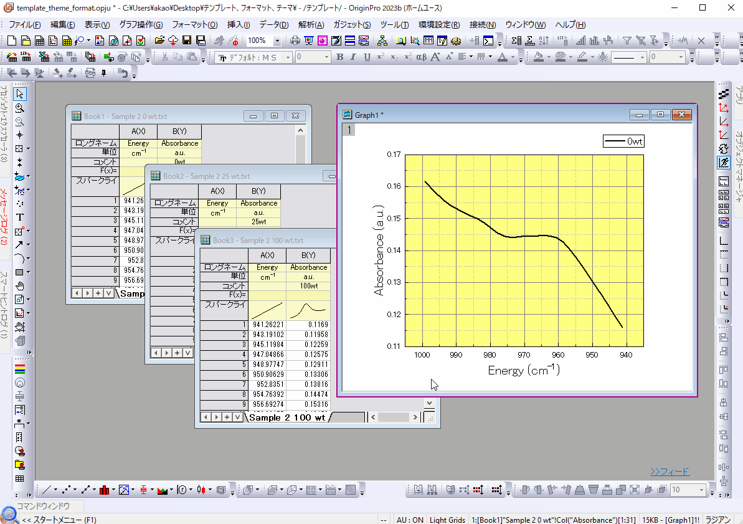The width and height of the screenshot is (743, 524).
Task: Click the fill color paint bucket swatch
Action: point(538,57)
